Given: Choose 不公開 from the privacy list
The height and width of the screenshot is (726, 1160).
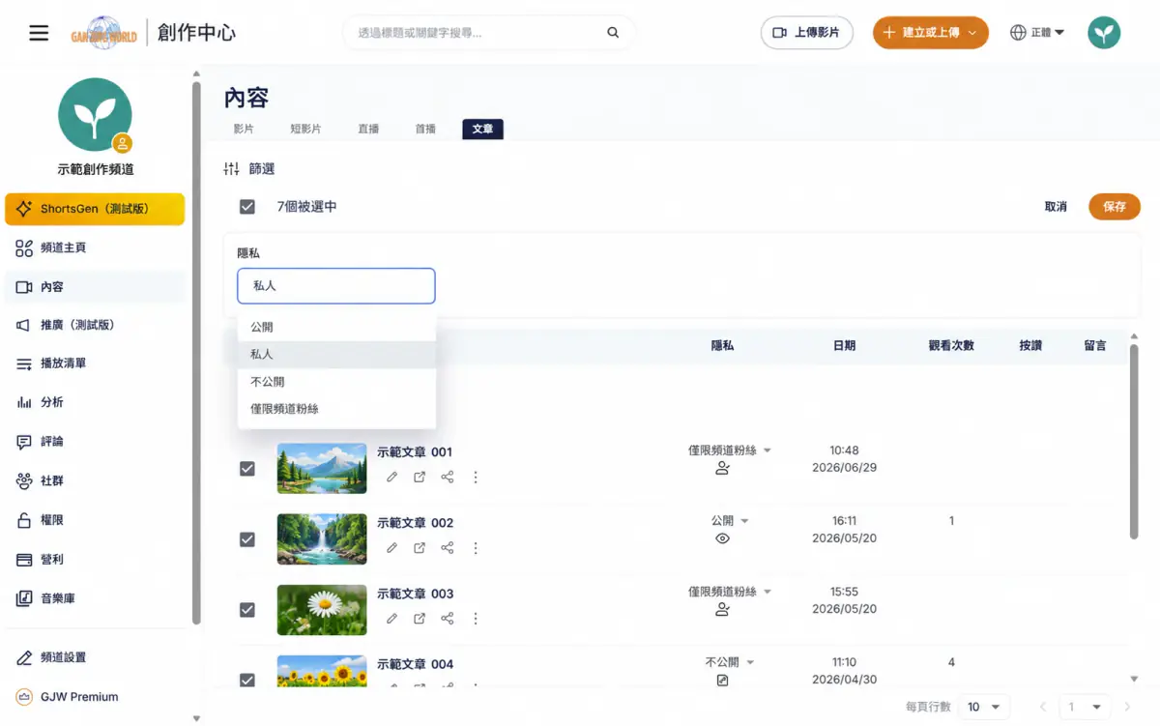Looking at the screenshot, I should (336, 382).
